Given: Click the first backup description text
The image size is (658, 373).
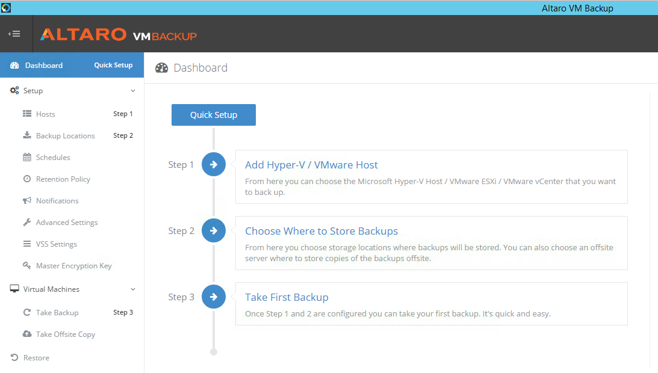Looking at the screenshot, I should 398,314.
